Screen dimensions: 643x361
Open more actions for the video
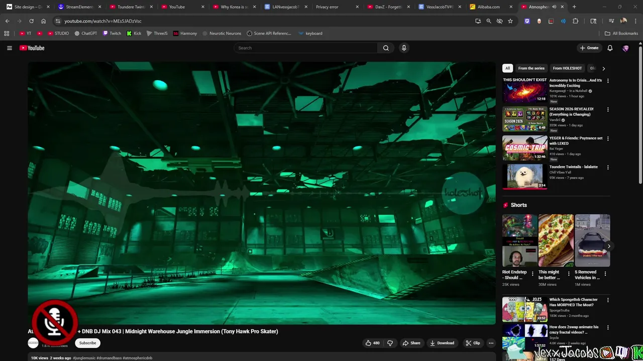[x=491, y=343]
